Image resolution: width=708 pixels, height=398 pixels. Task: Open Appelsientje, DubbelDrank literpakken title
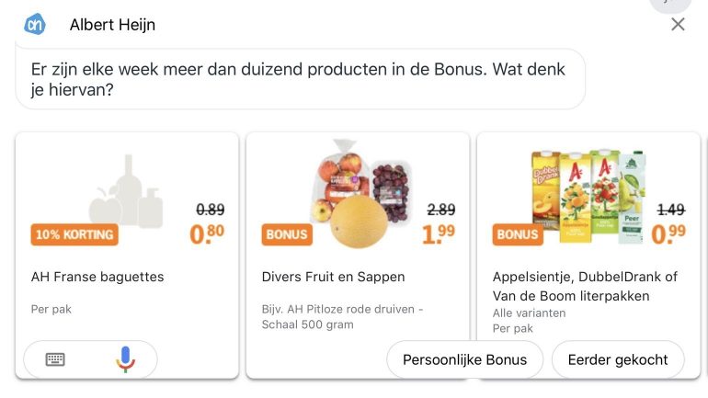point(585,286)
